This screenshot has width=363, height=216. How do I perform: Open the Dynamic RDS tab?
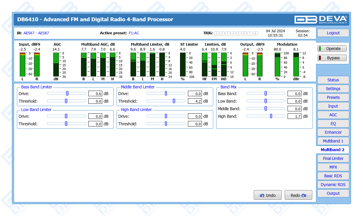(333, 185)
